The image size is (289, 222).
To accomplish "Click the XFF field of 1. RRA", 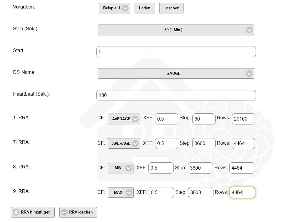I will 166,119.
